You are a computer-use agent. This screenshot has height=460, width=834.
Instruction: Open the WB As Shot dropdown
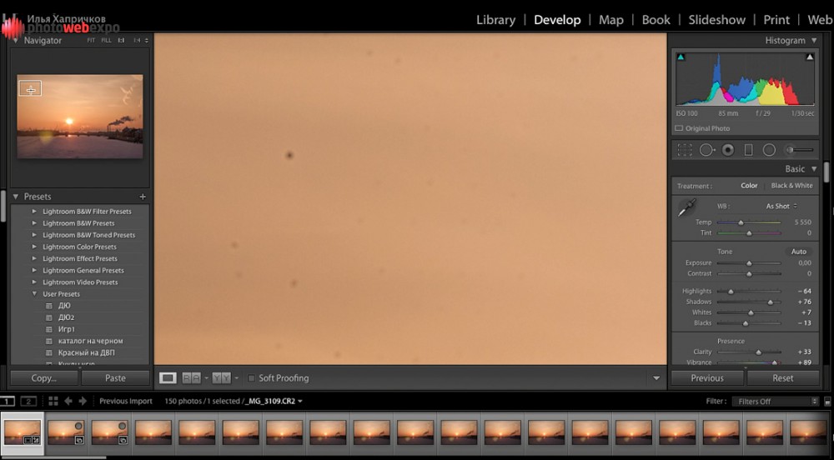click(x=781, y=206)
